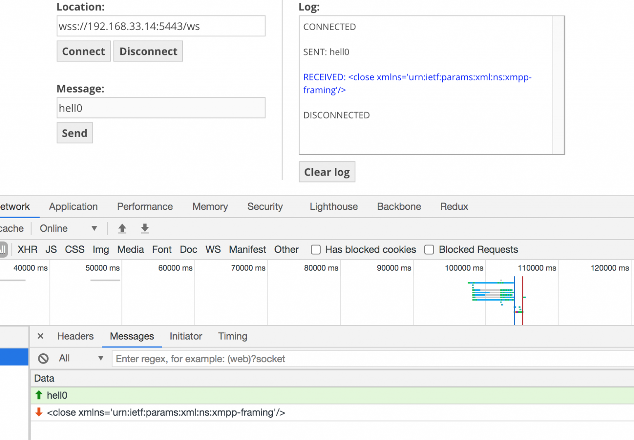Click the Disconnect button
This screenshot has height=440, width=634.
(x=148, y=51)
